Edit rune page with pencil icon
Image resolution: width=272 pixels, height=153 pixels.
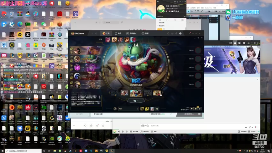pyautogui.click(x=115, y=109)
